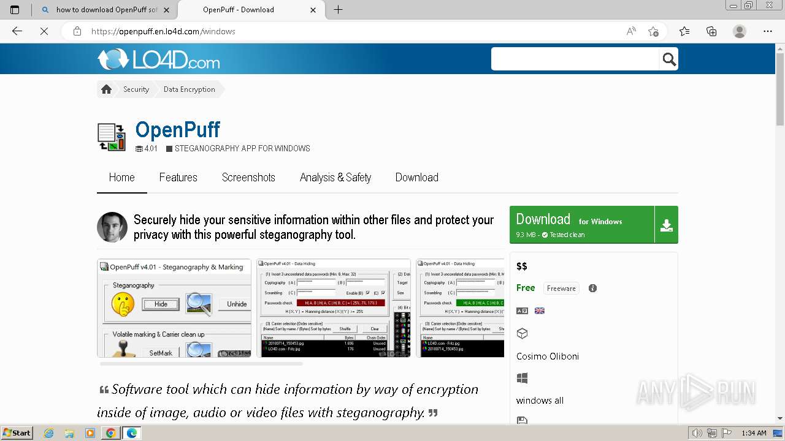The height and width of the screenshot is (441, 785).
Task: Click the UK flag language icon
Action: (x=540, y=311)
